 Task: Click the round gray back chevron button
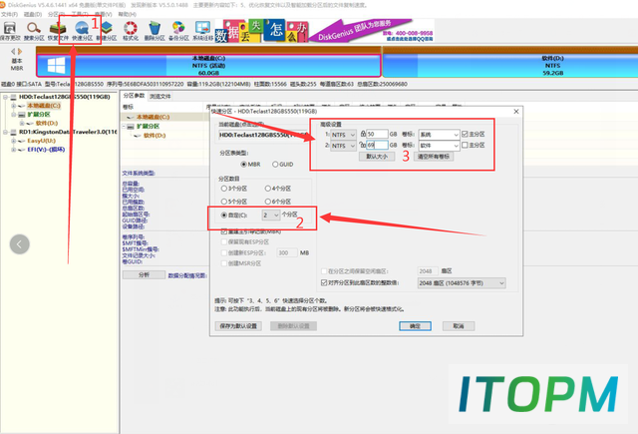click(x=20, y=244)
